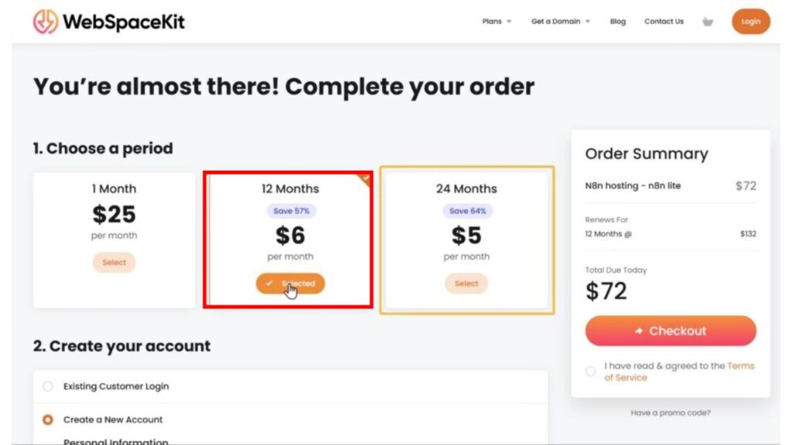Select Create a New Account radio
This screenshot has height=445, width=792.
tap(48, 420)
